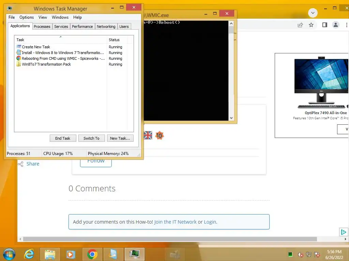Viewport: 349px width, 261px height.
Task: Click the WMIC.exe console title bar
Action: tap(172, 15)
